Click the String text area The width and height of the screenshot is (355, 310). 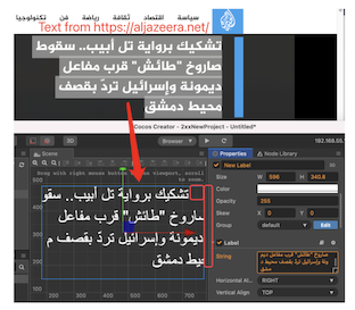(298, 262)
